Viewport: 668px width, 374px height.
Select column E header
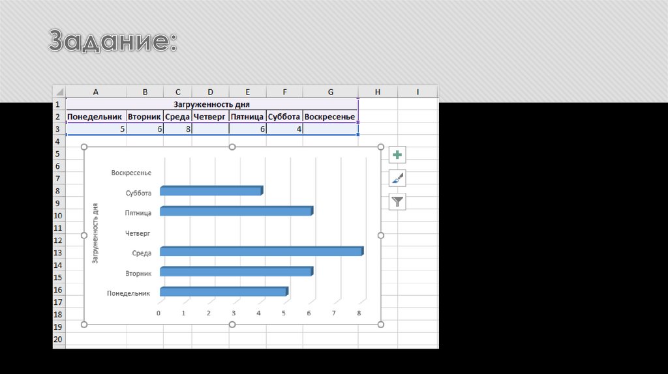[247, 92]
